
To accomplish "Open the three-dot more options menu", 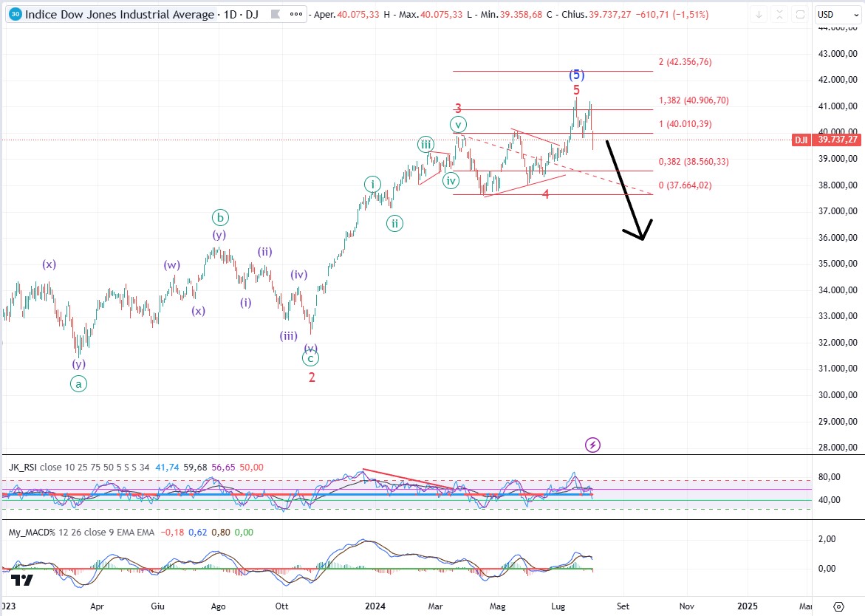I will [296, 14].
